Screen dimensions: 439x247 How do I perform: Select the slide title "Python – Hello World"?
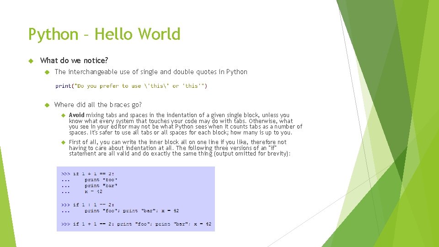(x=104, y=34)
